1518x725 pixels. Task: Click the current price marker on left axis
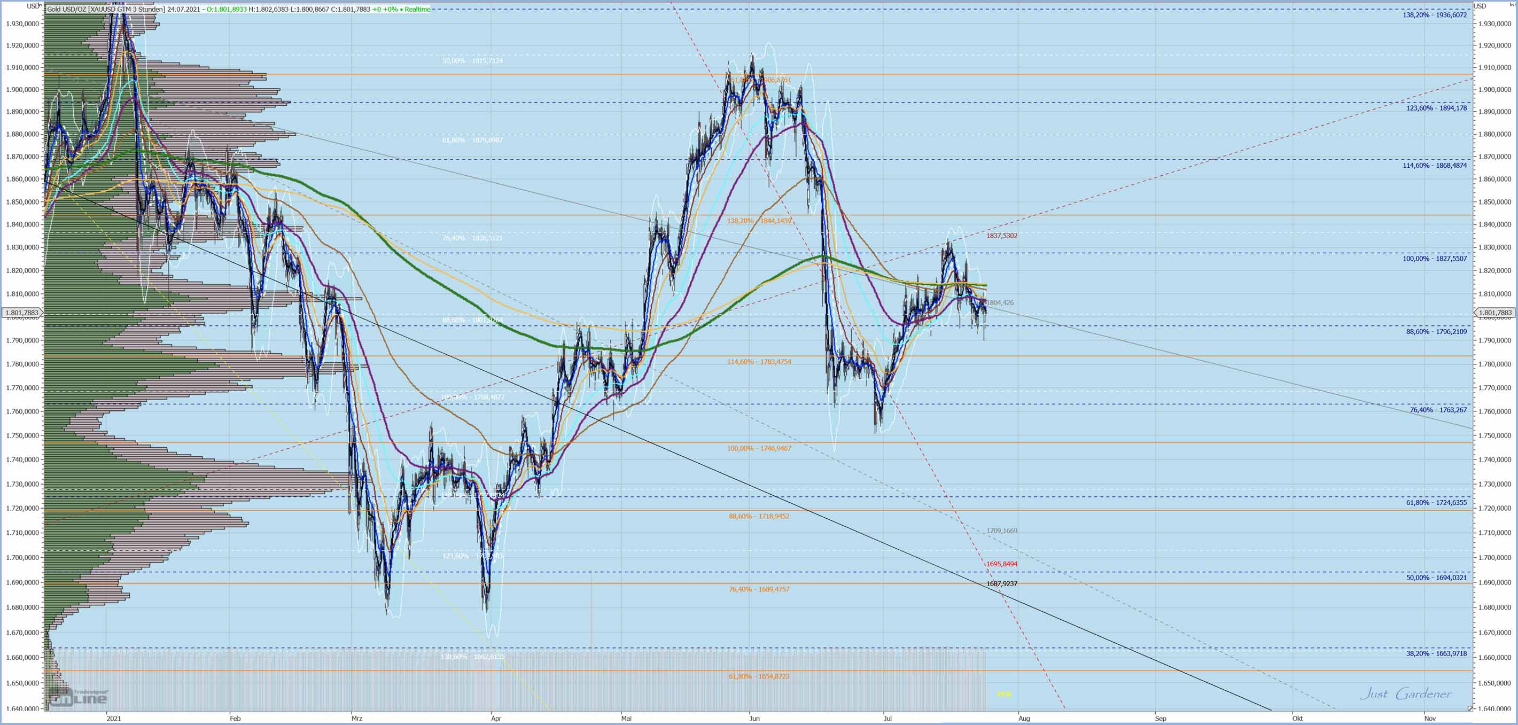coord(22,313)
